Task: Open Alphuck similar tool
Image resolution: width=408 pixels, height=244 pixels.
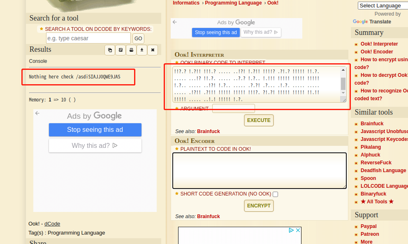Action: click(x=370, y=154)
